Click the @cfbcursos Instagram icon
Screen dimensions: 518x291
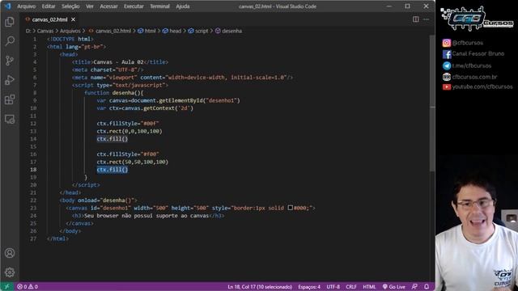click(x=446, y=43)
